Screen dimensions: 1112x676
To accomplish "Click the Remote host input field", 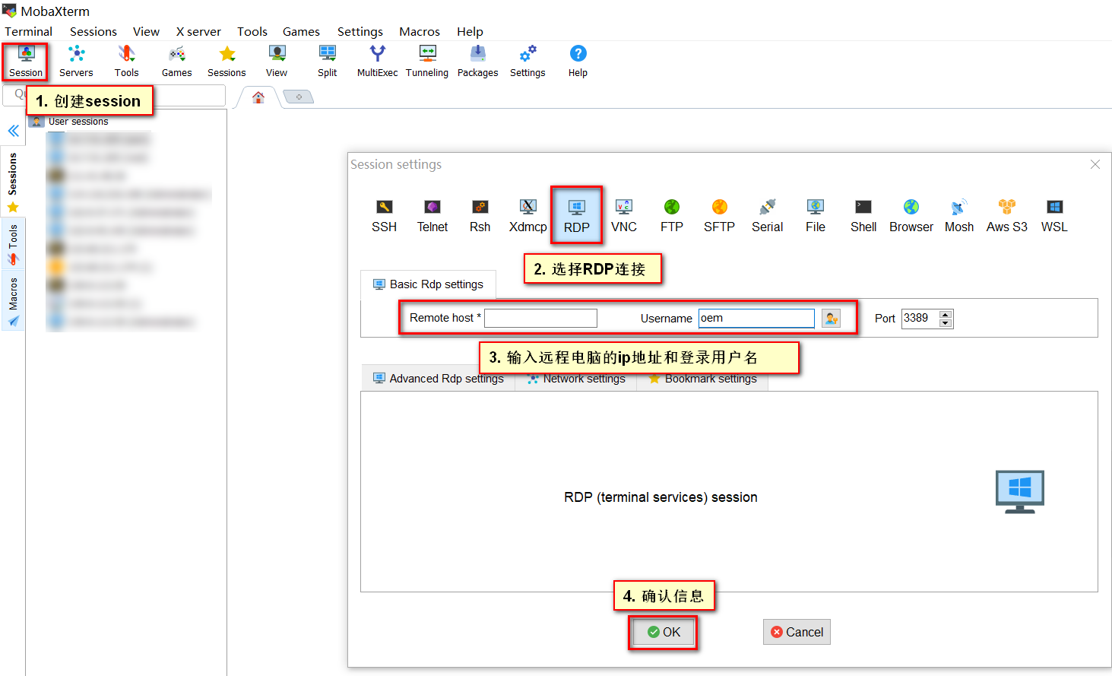I will point(540,318).
